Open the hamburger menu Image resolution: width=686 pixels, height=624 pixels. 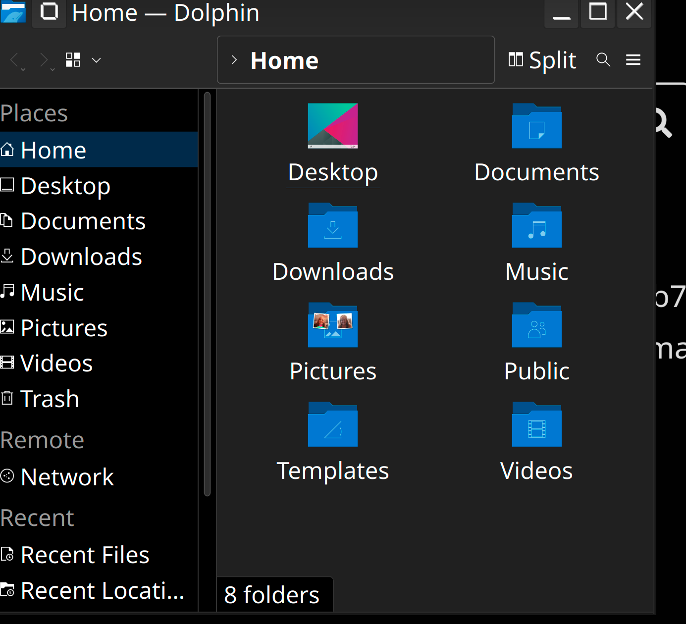(633, 60)
